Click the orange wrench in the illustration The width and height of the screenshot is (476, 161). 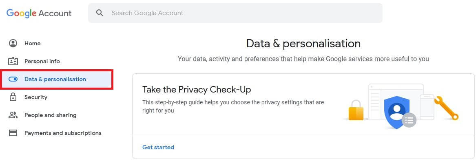[x=446, y=108]
